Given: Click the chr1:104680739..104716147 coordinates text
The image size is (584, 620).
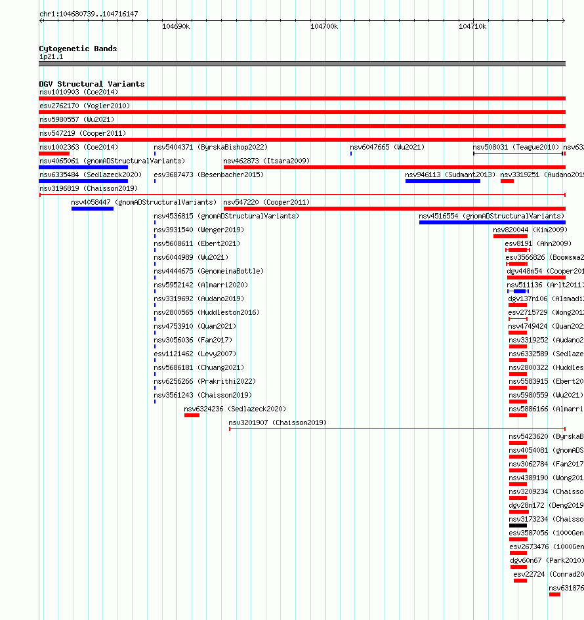Looking at the screenshot, I should coord(89,14).
